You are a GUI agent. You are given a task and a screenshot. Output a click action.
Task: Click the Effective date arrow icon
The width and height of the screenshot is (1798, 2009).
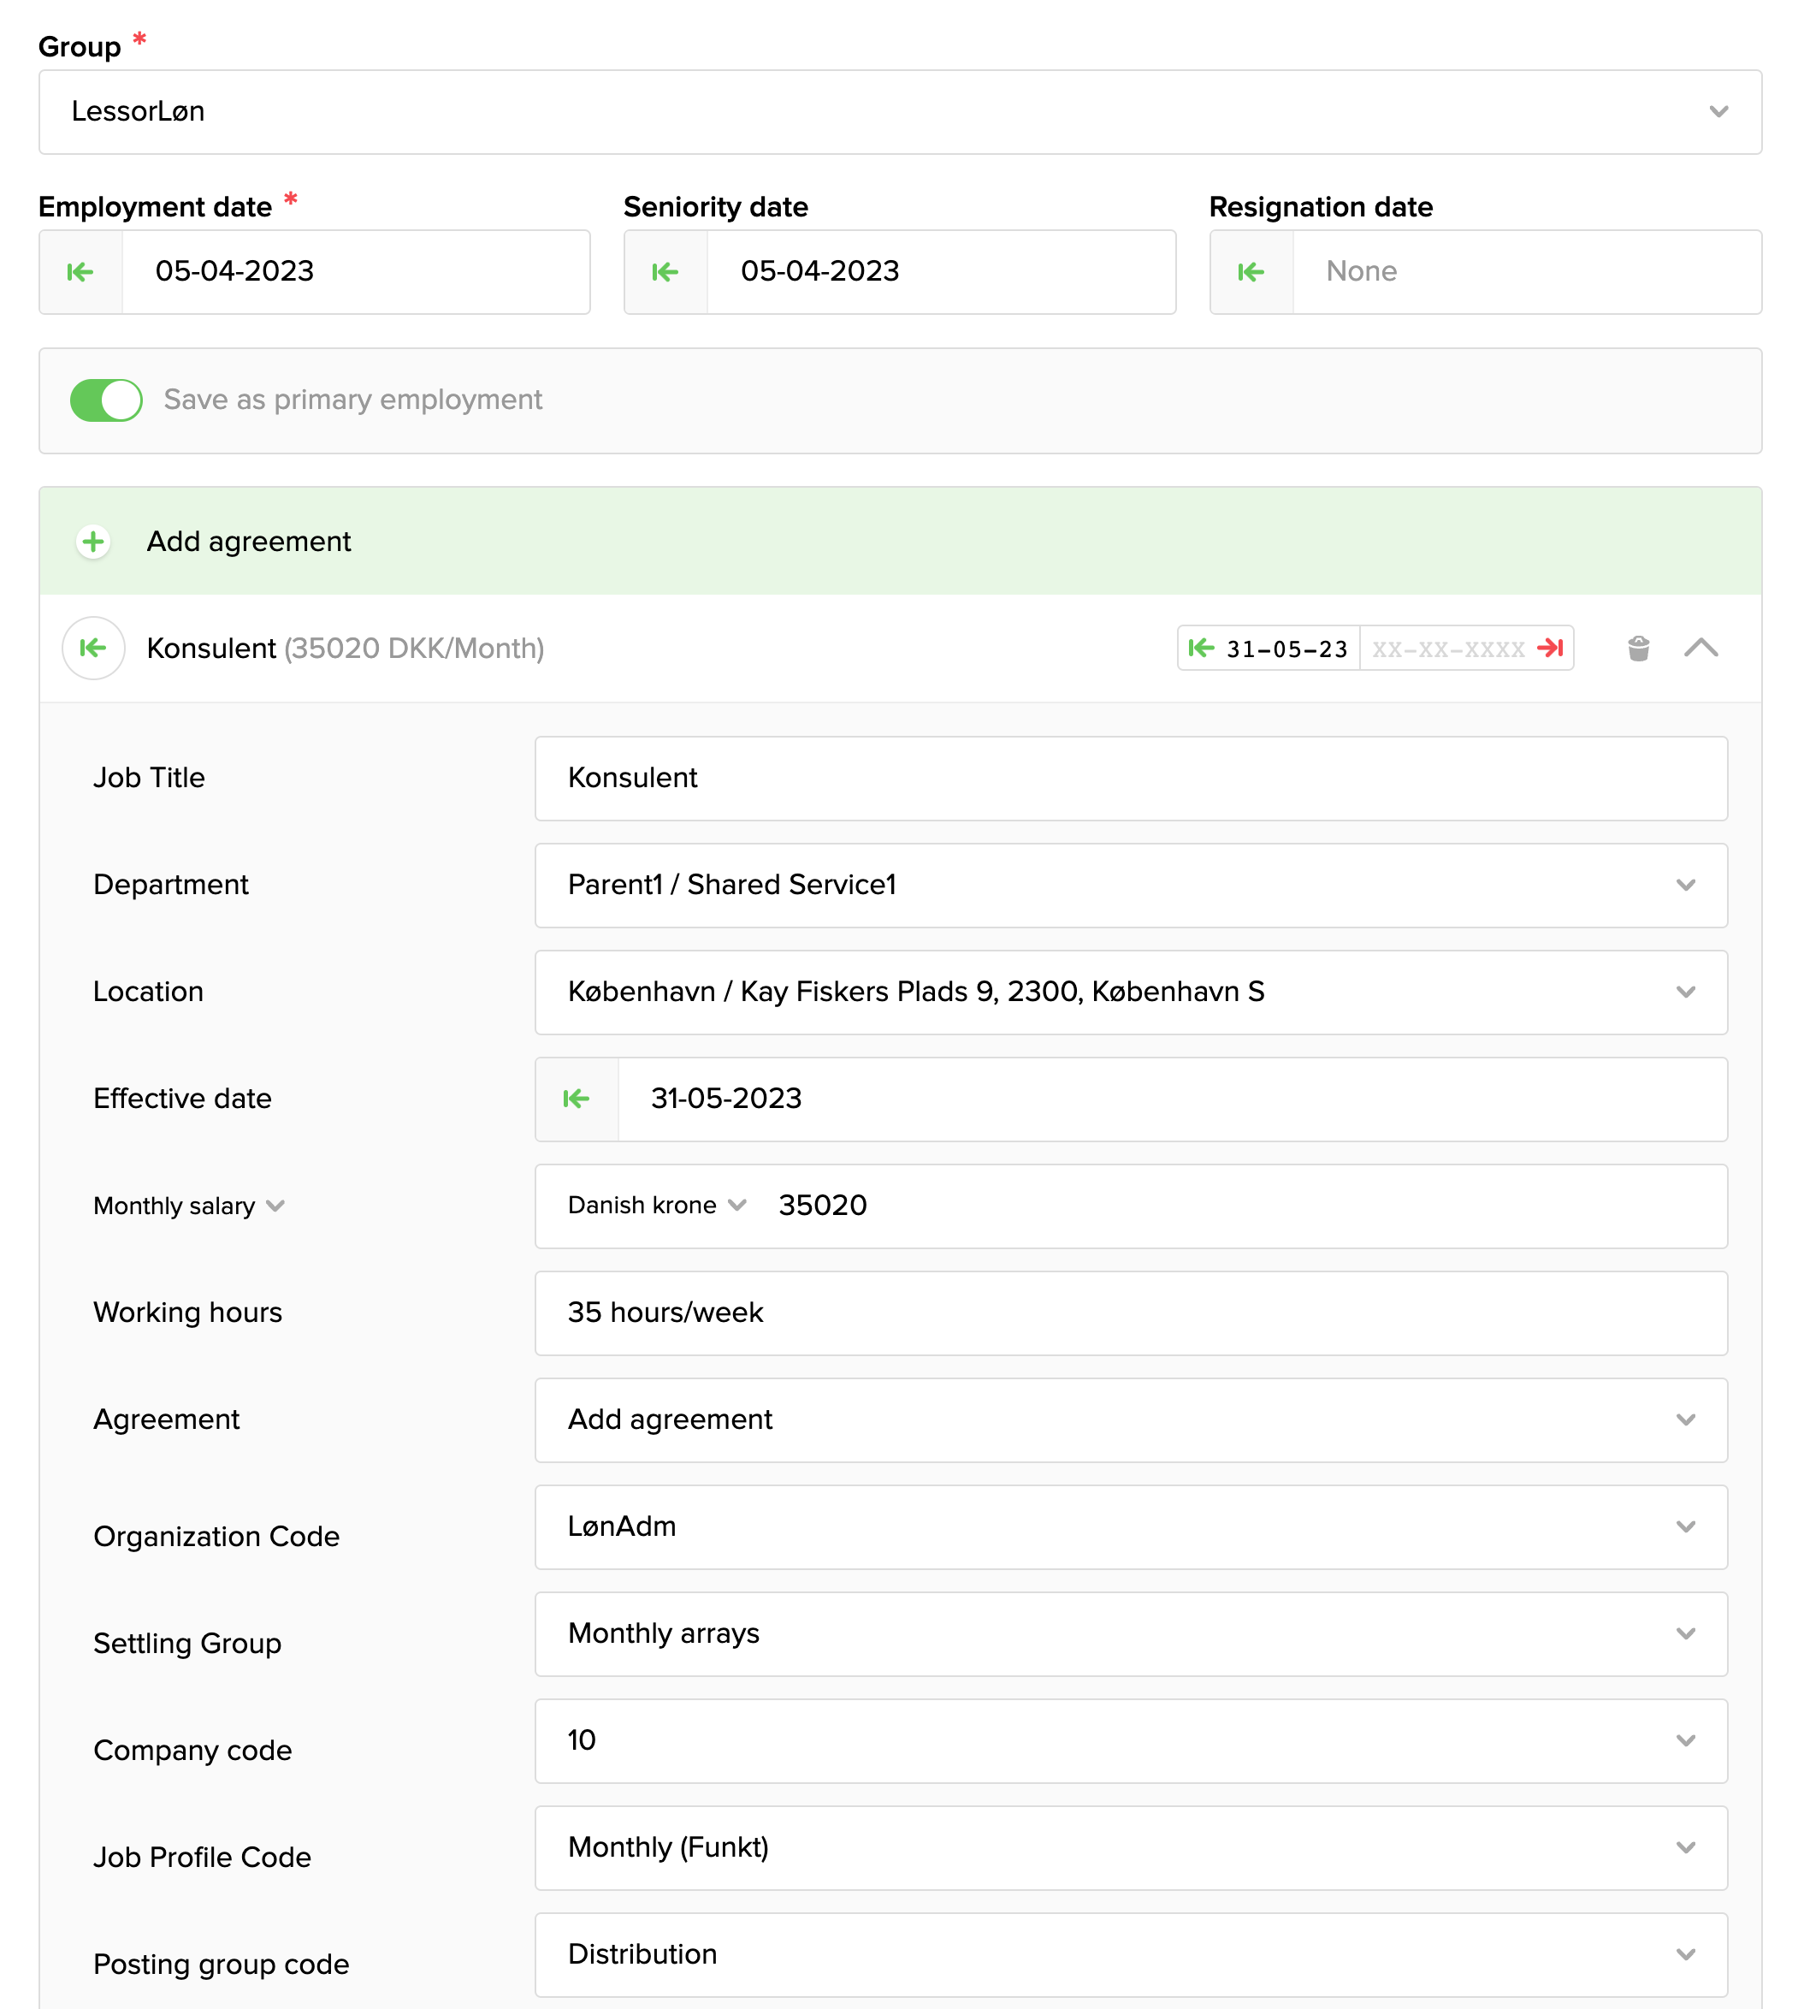click(x=576, y=1099)
